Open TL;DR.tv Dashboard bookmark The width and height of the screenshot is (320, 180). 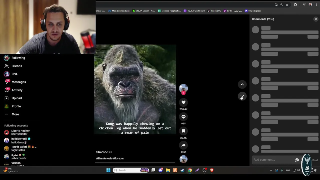pos(194,11)
